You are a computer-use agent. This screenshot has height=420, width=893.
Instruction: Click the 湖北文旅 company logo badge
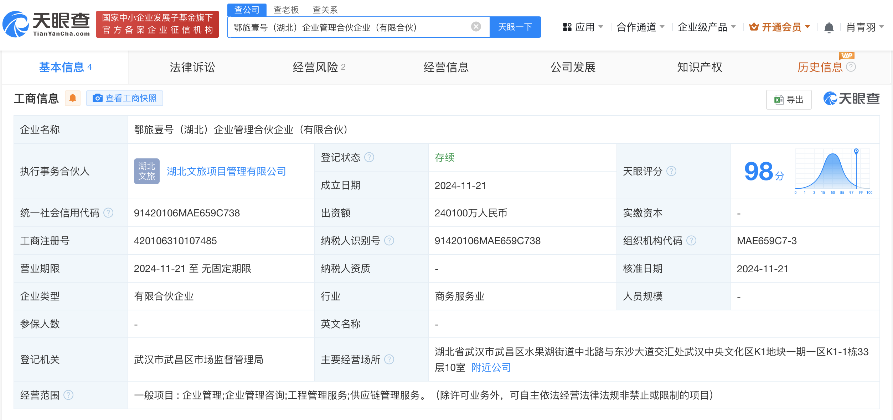point(146,171)
